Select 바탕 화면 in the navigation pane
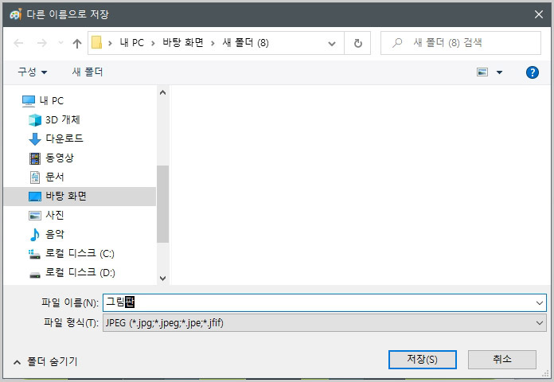The width and height of the screenshot is (554, 382). pos(80,196)
